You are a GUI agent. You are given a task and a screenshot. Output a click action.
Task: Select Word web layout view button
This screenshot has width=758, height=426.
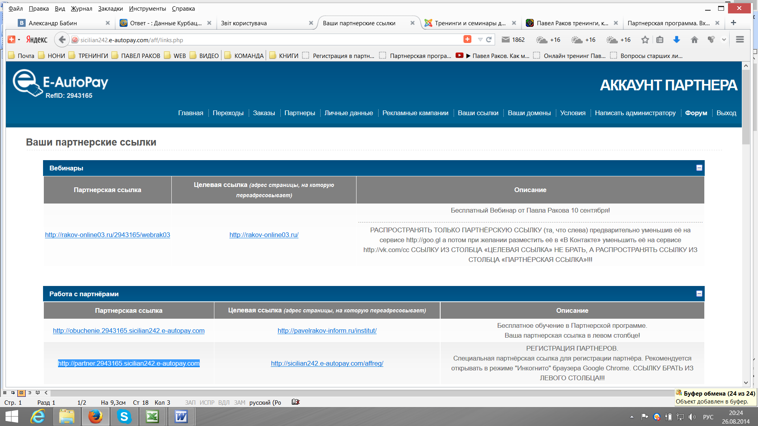pos(13,392)
